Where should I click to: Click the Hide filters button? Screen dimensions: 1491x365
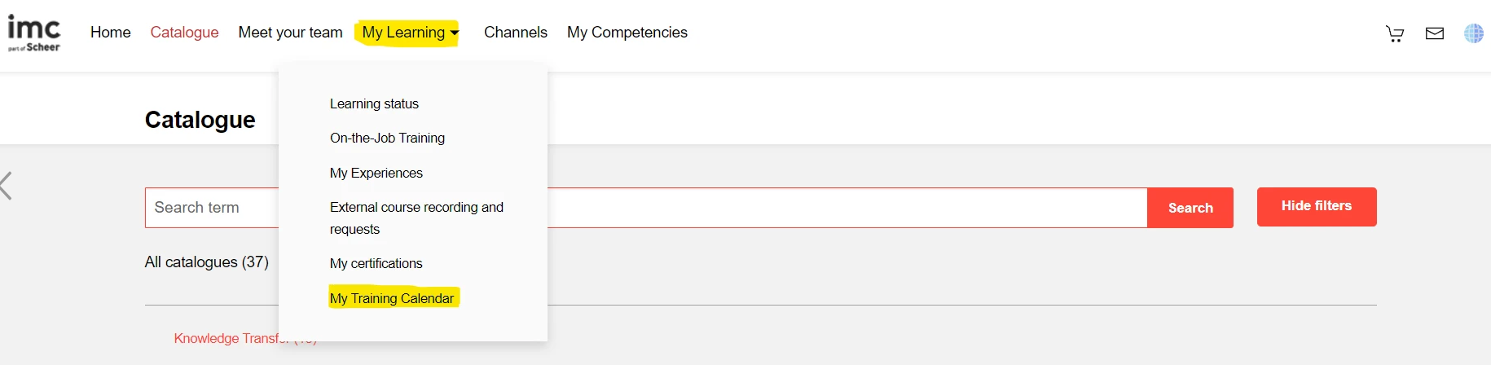coord(1316,206)
